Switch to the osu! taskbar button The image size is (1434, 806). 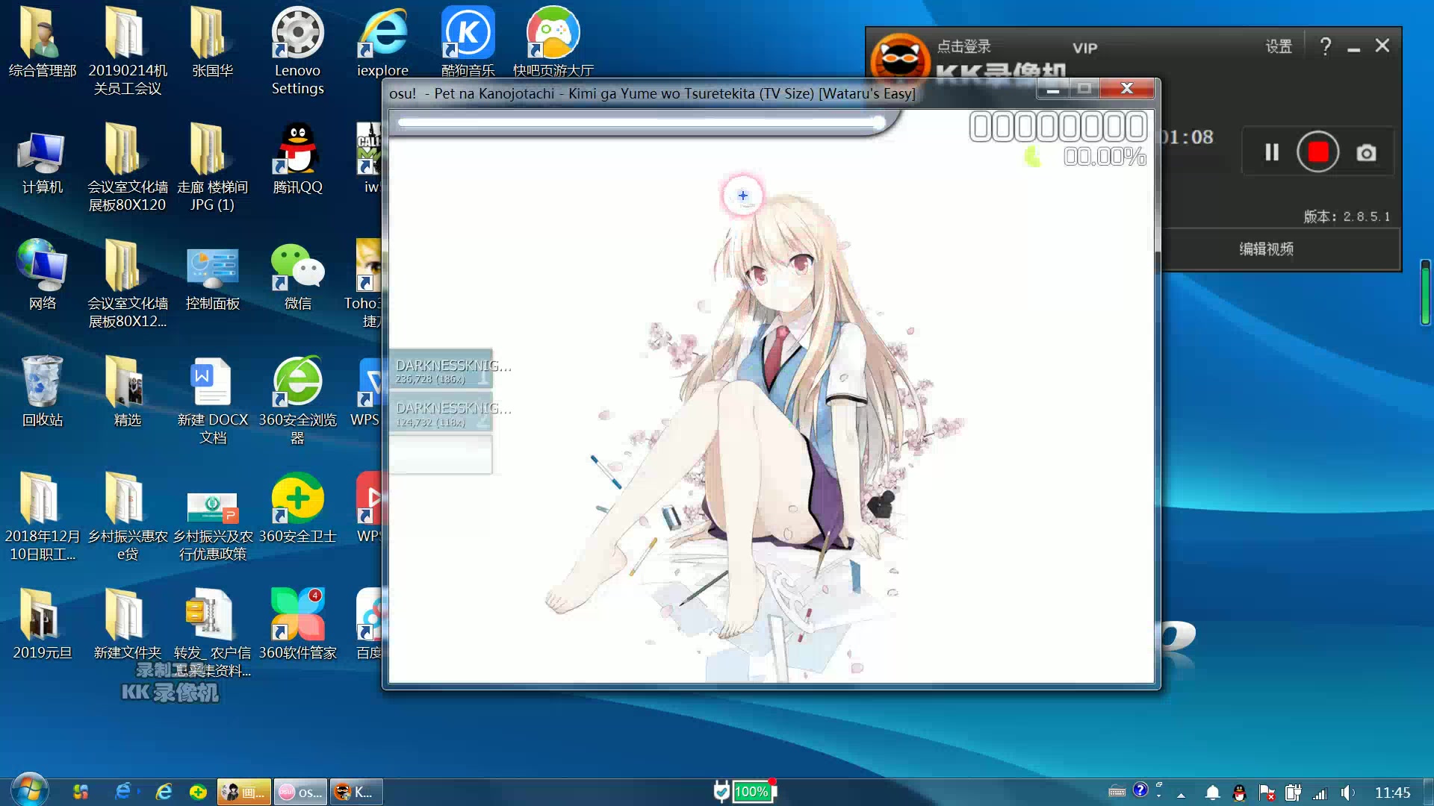pos(301,792)
